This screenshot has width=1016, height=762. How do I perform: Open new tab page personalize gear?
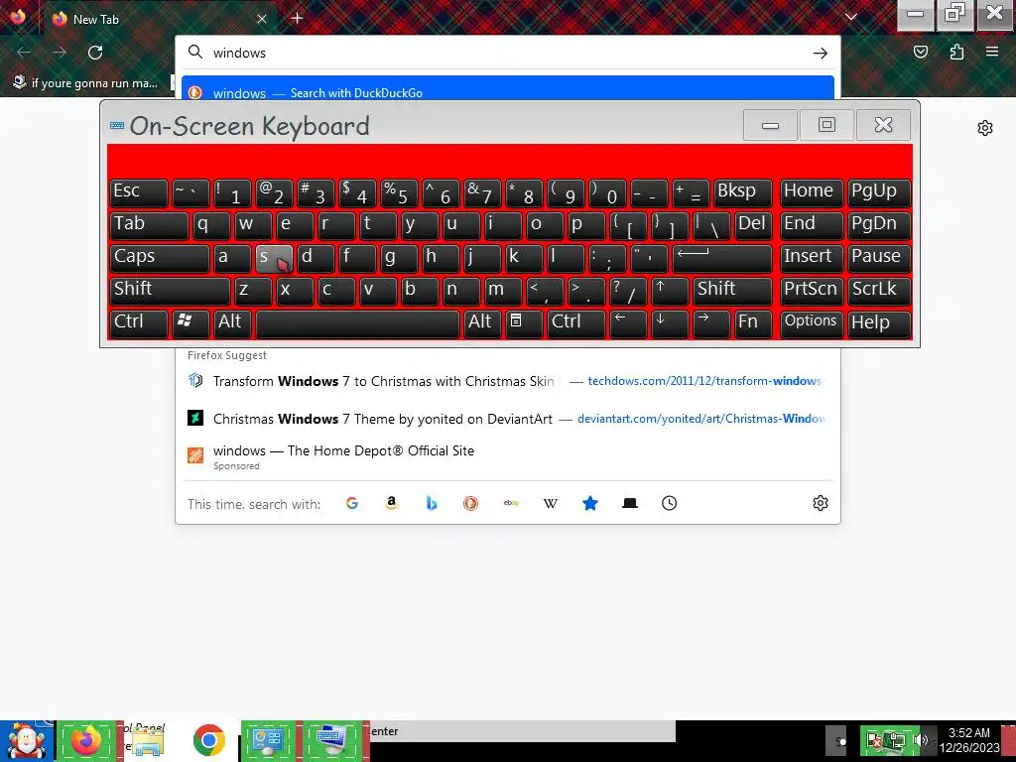tap(985, 128)
